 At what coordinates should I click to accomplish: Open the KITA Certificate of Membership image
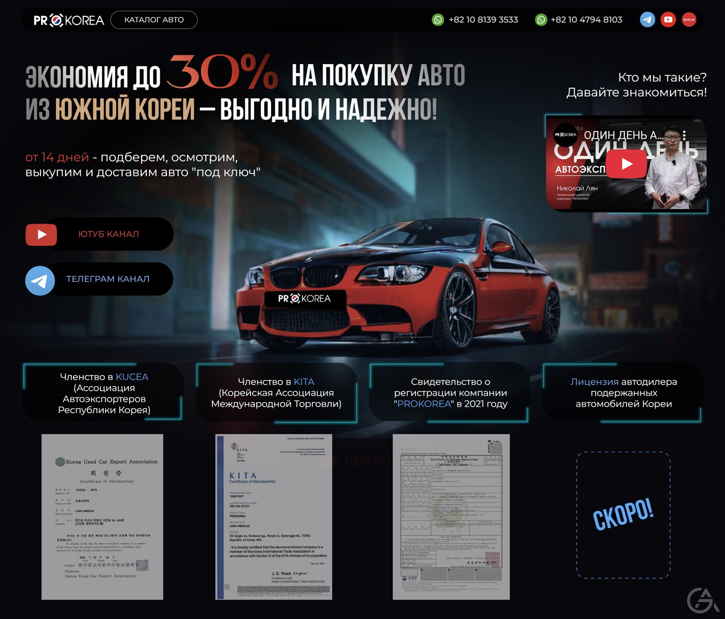tap(274, 517)
